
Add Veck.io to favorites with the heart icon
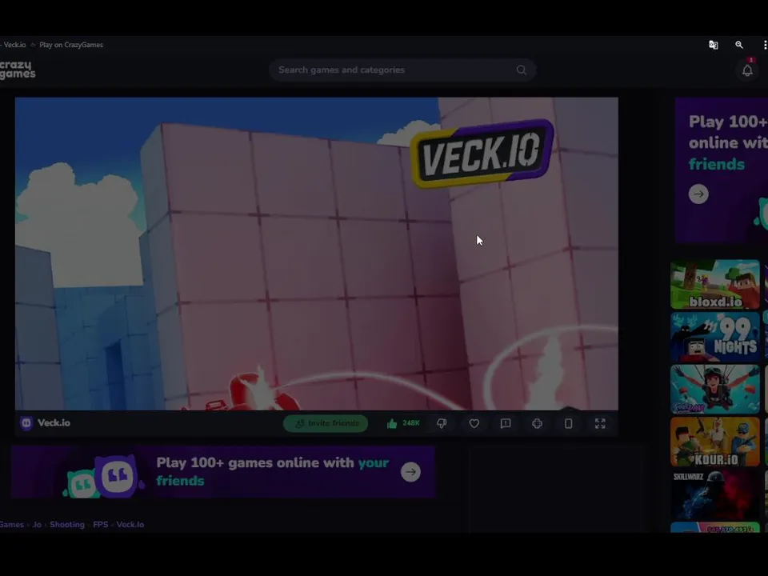474,423
